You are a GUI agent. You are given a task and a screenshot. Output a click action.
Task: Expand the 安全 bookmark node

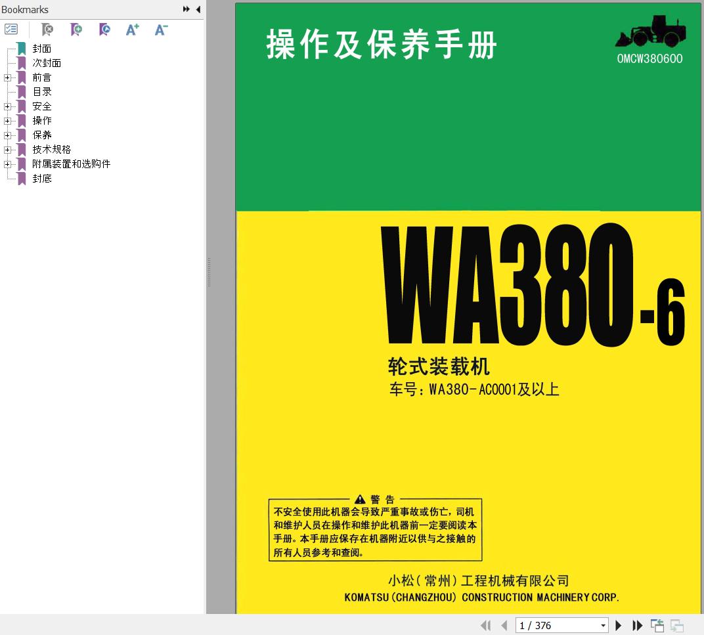coord(7,106)
